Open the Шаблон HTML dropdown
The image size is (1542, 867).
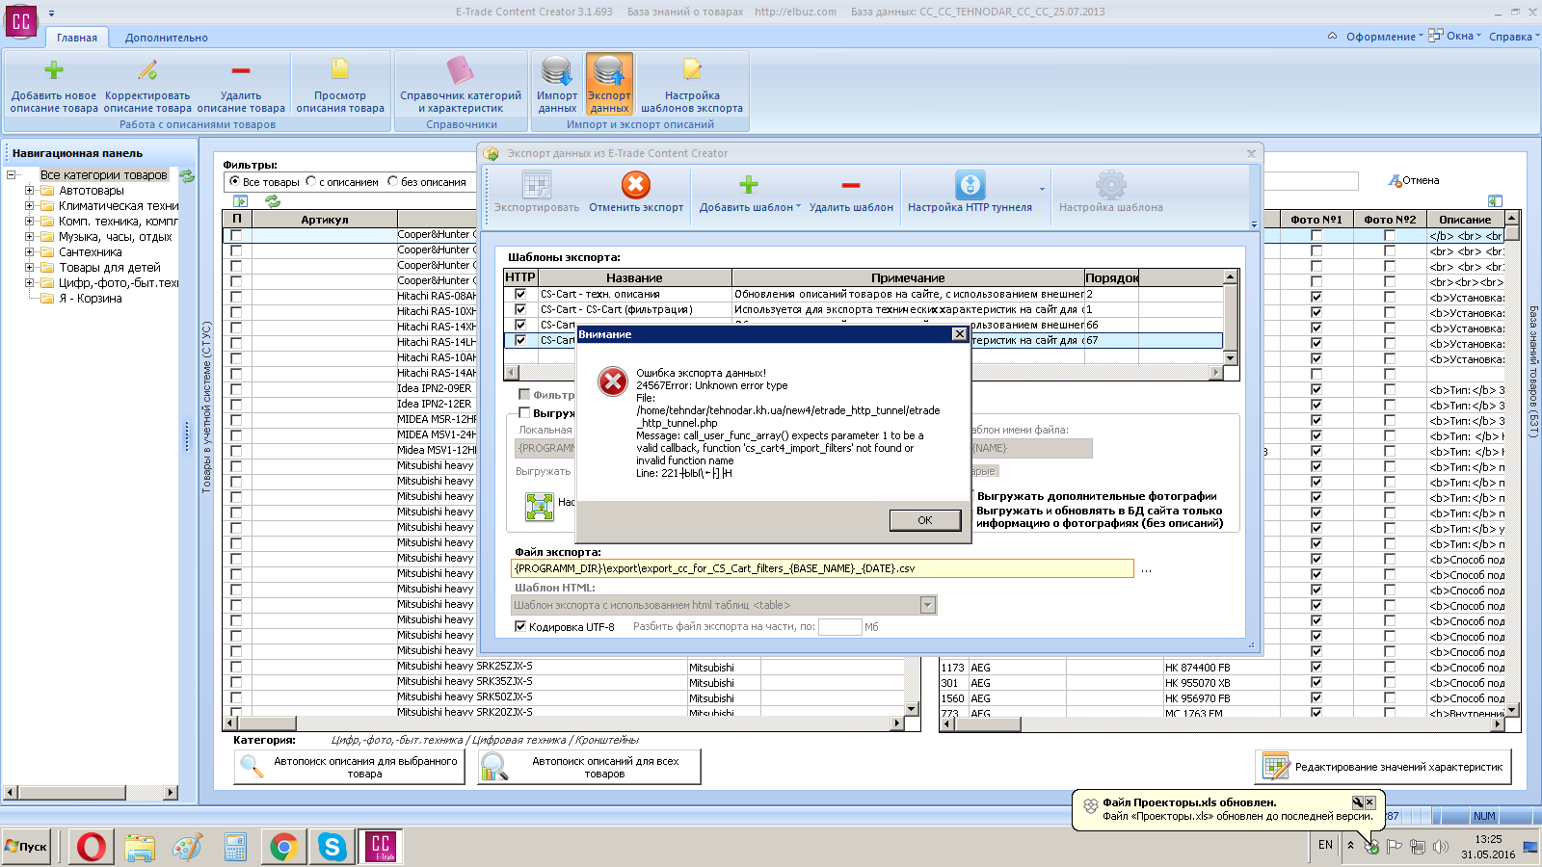pos(927,605)
